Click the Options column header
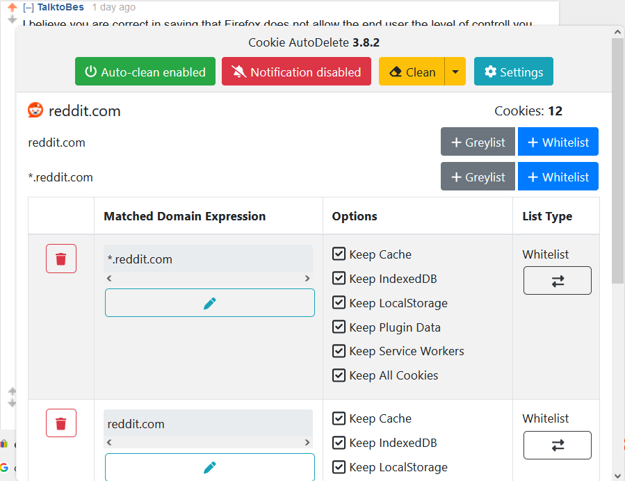Image resolution: width=625 pixels, height=481 pixels. pos(355,216)
